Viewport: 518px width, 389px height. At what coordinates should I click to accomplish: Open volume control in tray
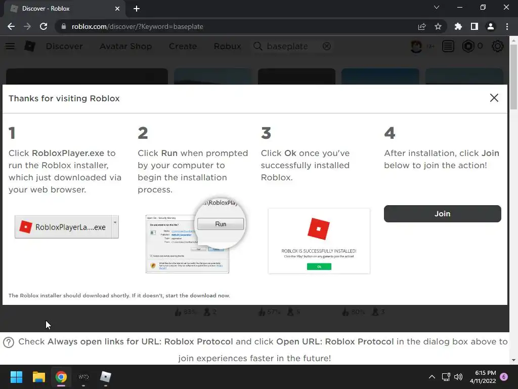click(x=458, y=377)
